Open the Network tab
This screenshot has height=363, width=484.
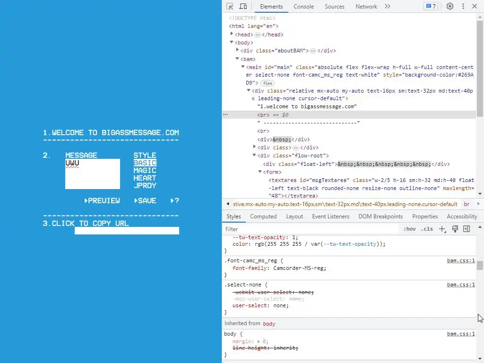366,7
